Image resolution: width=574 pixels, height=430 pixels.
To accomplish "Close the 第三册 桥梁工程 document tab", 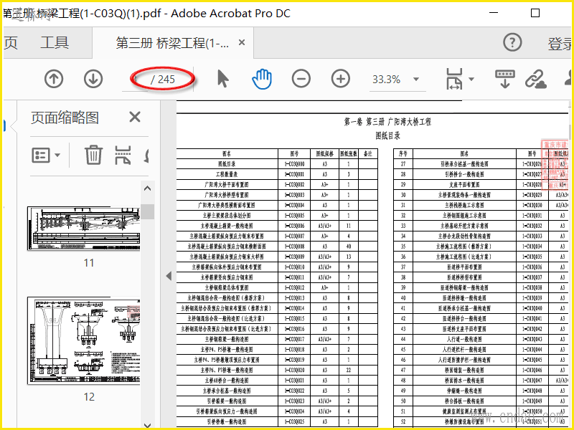I will (242, 42).
